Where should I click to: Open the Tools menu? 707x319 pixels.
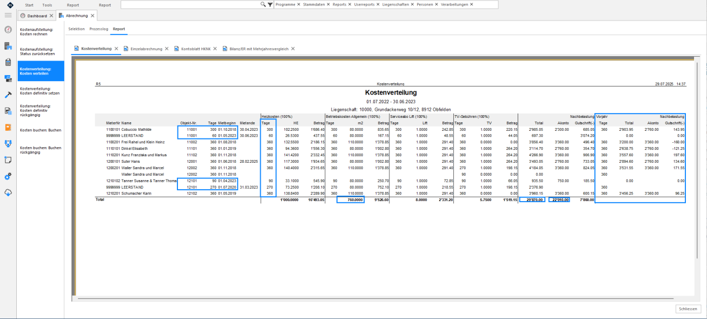click(48, 4)
